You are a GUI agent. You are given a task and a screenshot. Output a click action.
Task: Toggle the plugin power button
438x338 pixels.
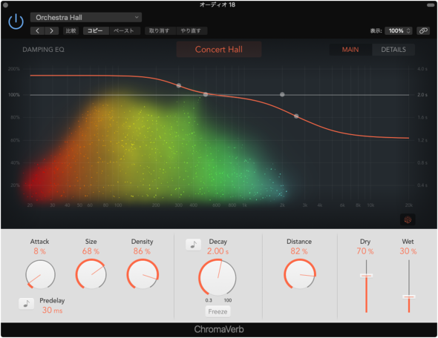click(x=16, y=21)
